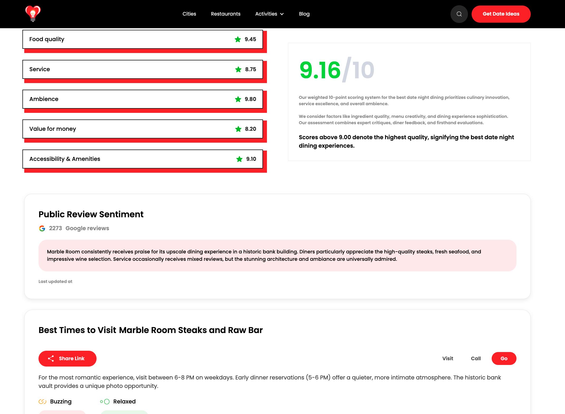Click the green star beside Food quality

238,40
